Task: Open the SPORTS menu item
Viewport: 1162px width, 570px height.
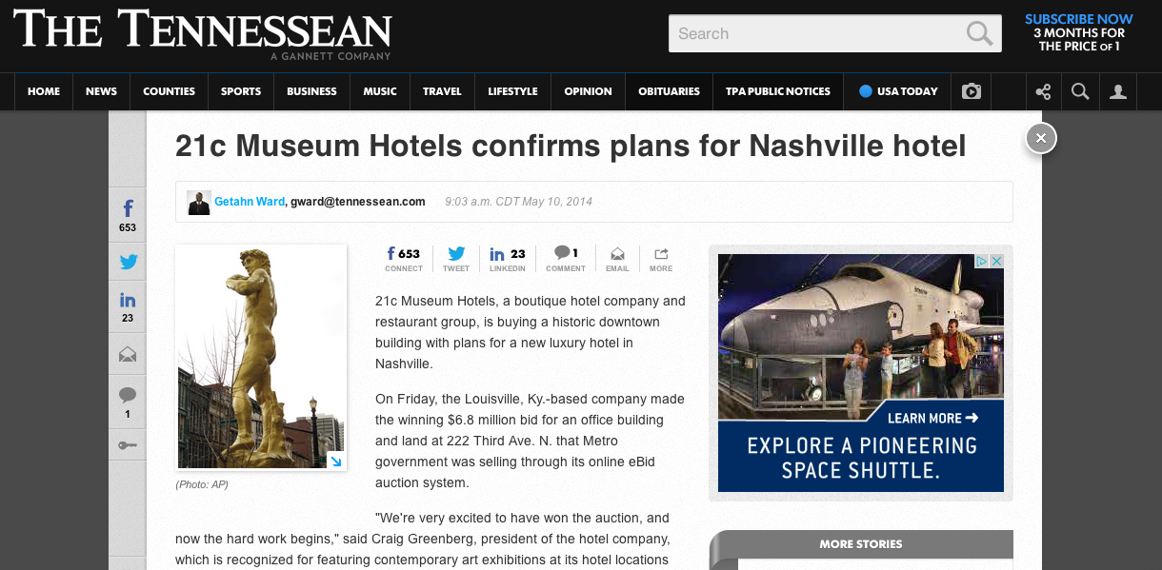Action: (241, 91)
